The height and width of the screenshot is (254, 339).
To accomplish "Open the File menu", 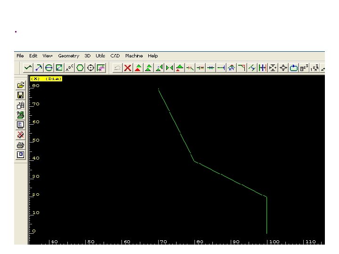I will point(20,56).
